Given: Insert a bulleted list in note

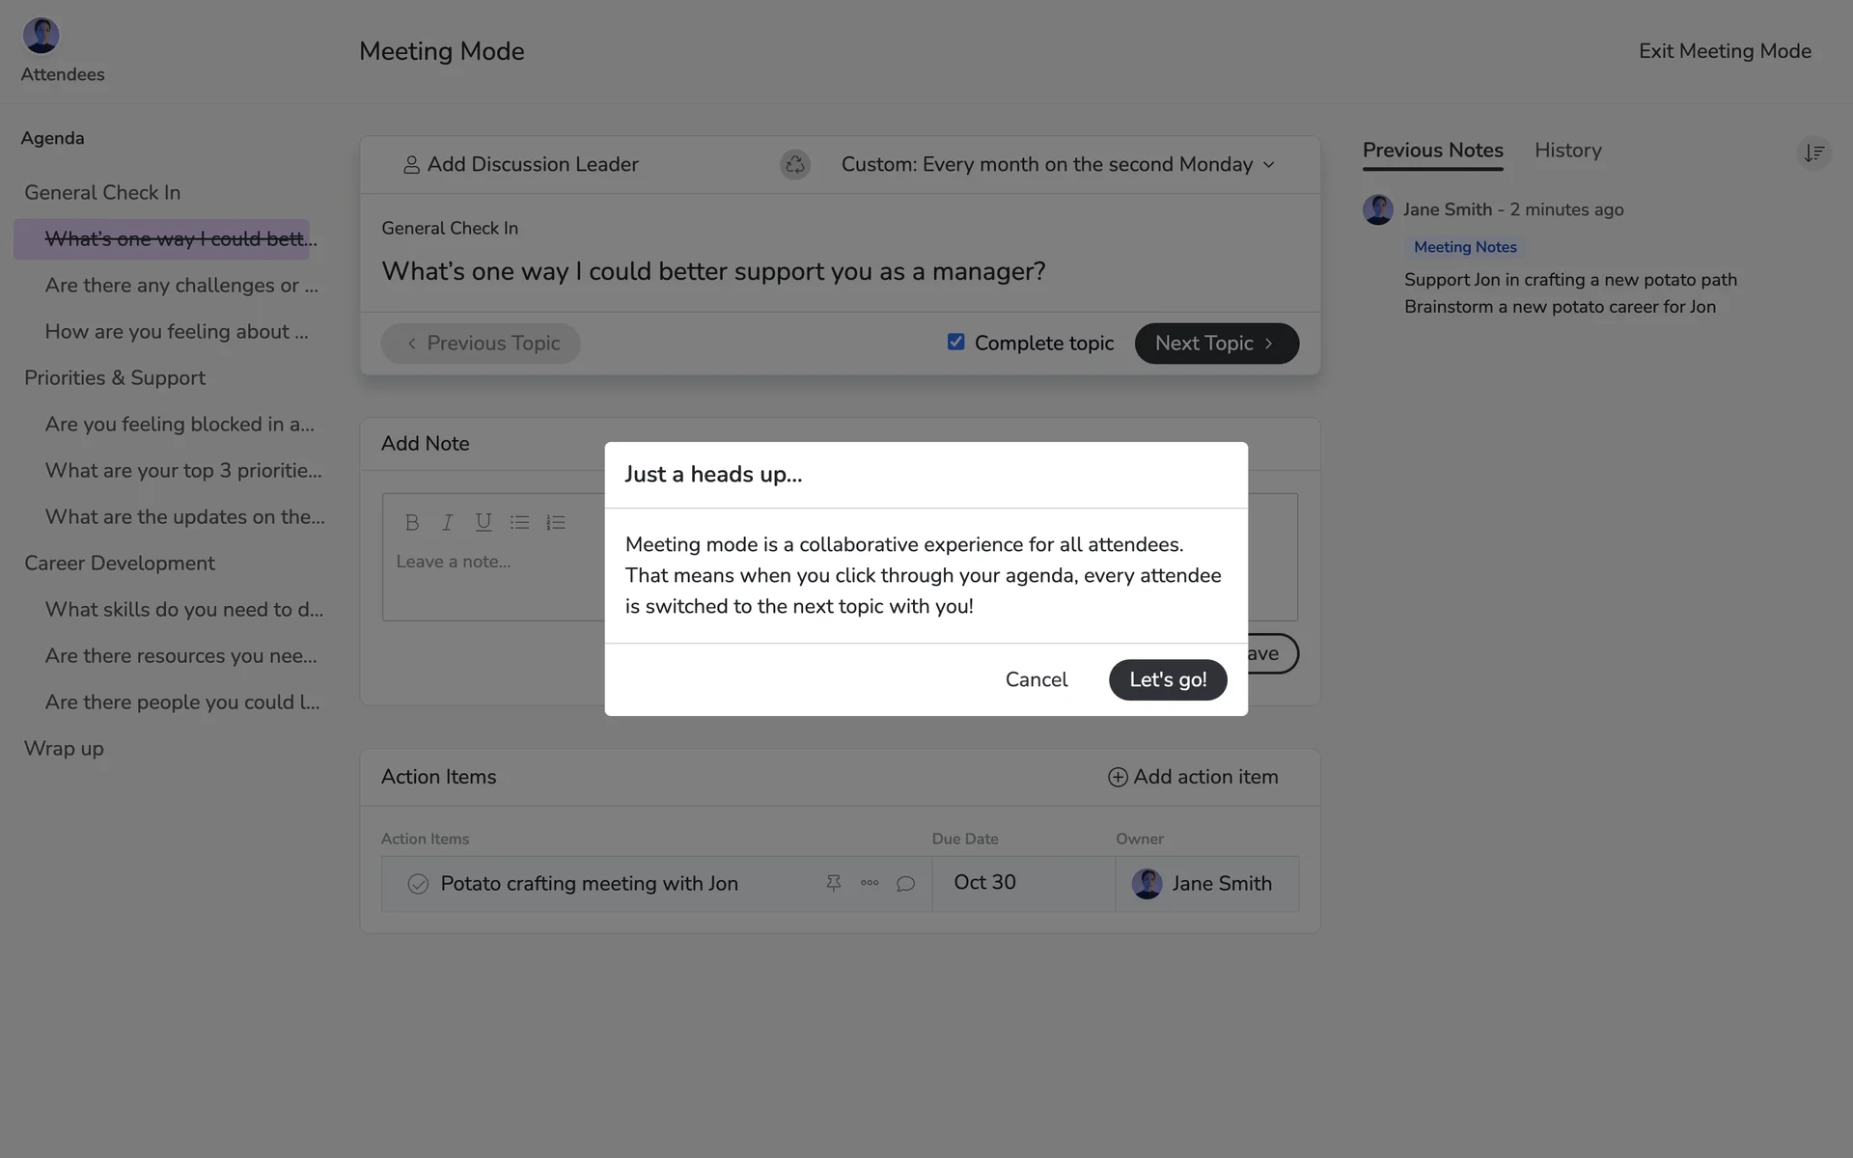Looking at the screenshot, I should point(519,522).
